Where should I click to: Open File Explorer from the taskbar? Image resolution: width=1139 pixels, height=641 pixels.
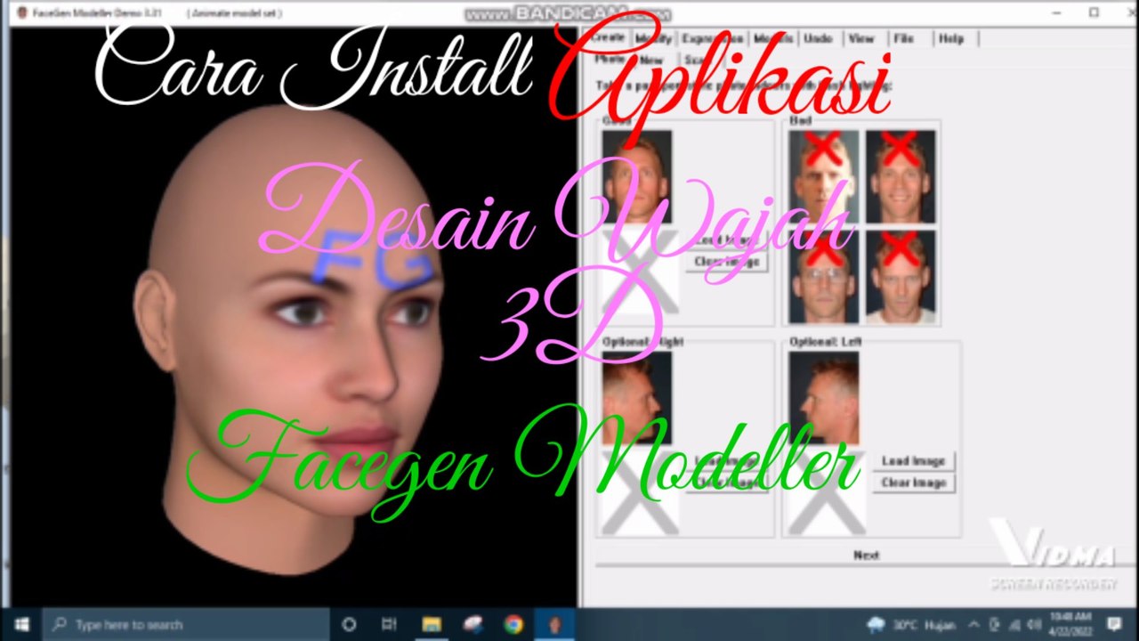coord(432,624)
